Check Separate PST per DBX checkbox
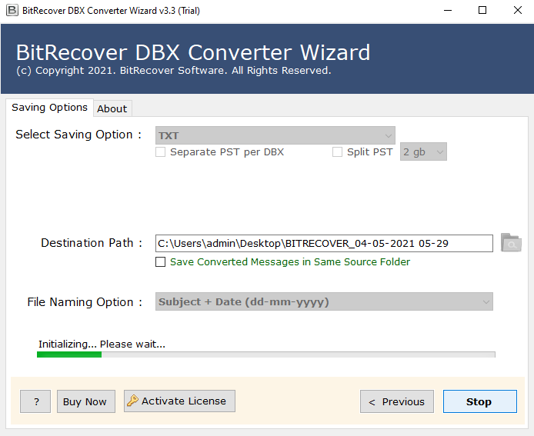This screenshot has width=534, height=436. (160, 151)
